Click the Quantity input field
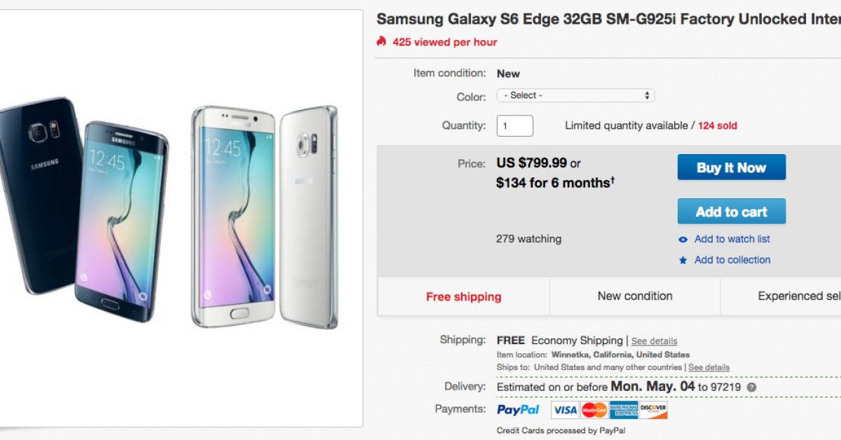Viewport: 841px width, 440px height. 515,126
